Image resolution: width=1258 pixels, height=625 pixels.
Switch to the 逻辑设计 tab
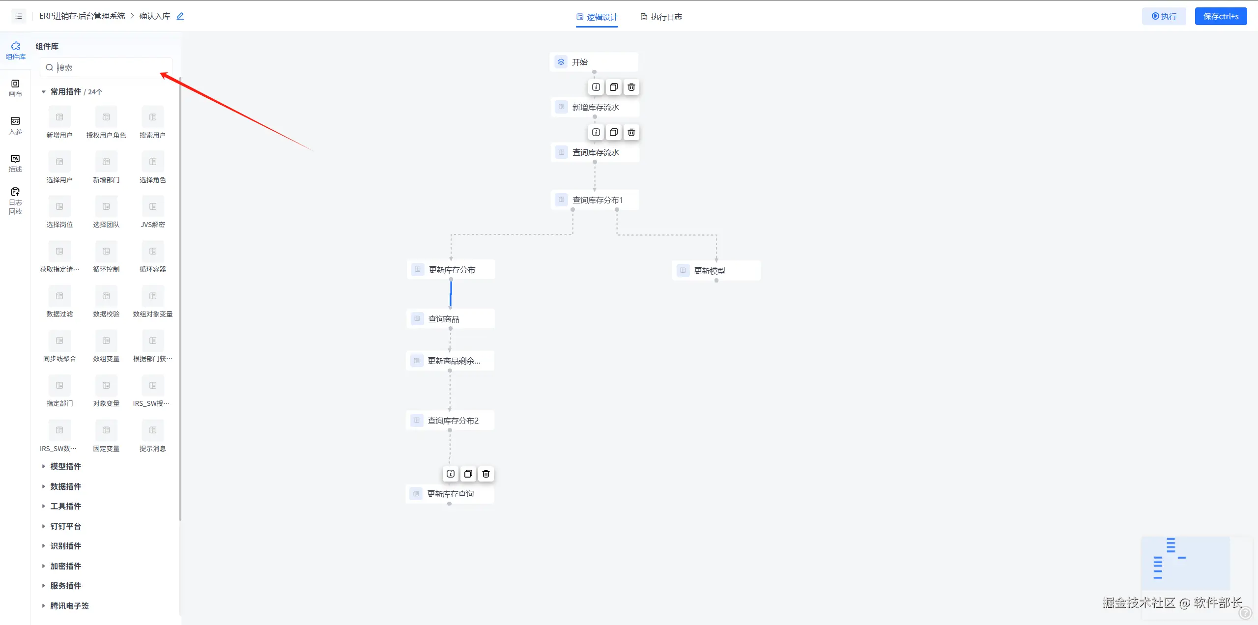click(597, 17)
